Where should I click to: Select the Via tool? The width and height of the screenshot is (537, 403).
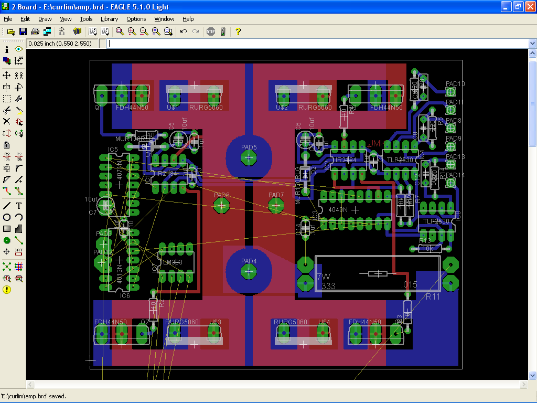[6, 240]
